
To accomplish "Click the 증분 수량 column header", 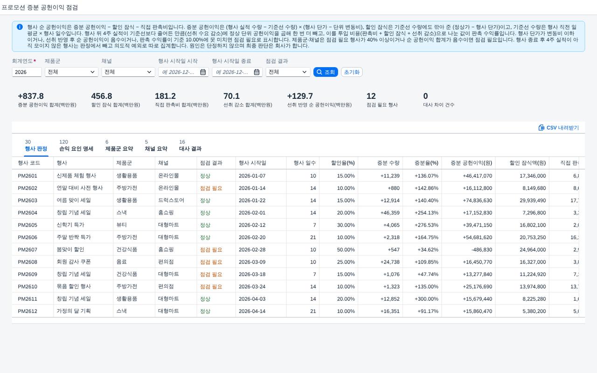I will pos(380,163).
